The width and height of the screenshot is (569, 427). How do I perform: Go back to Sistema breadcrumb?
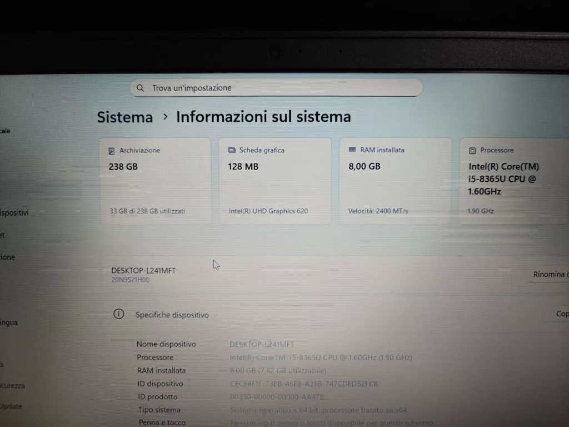[x=125, y=117]
